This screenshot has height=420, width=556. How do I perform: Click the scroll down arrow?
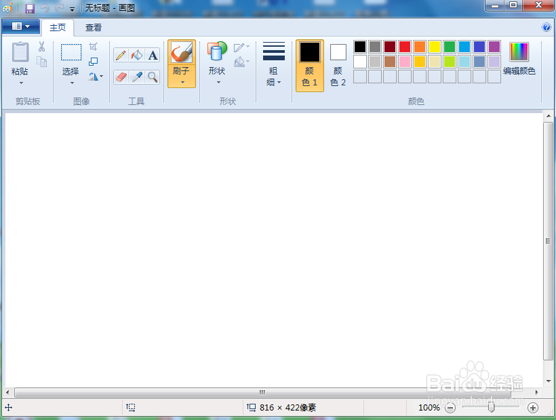point(548,381)
